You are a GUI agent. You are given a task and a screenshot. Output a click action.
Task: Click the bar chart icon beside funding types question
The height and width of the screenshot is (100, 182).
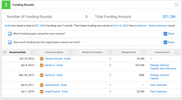[x=10, y=34]
